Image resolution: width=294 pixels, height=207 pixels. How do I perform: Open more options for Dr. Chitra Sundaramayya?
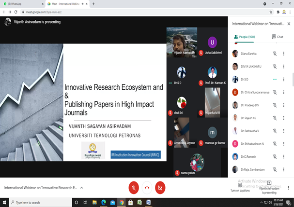click(x=283, y=92)
